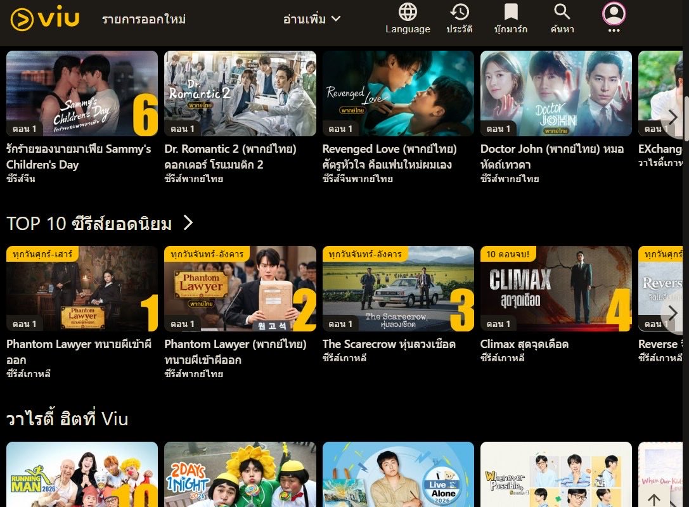Viewport: 689px width, 507px height.
Task: Click the Language label text
Action: click(408, 29)
